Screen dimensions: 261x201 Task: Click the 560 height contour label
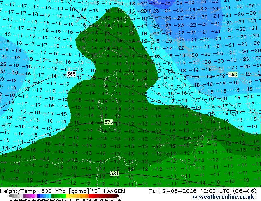click(x=233, y=75)
